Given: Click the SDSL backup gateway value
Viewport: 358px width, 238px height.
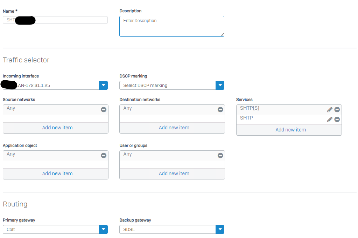Looking at the screenshot, I should [x=129, y=229].
